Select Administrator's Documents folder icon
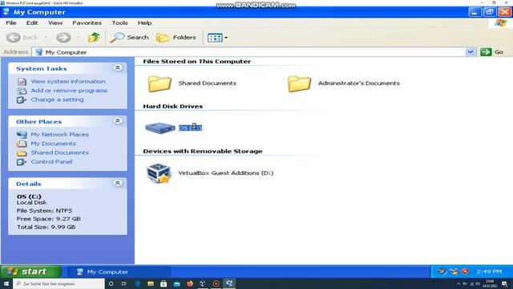The image size is (513, 289). tap(299, 83)
